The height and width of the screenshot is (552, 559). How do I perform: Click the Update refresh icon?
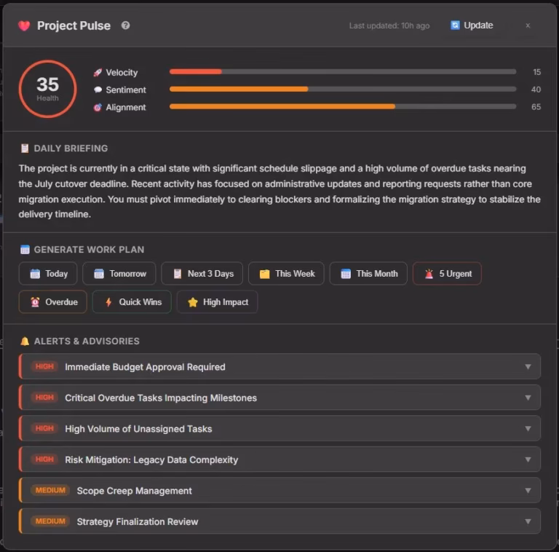click(455, 25)
